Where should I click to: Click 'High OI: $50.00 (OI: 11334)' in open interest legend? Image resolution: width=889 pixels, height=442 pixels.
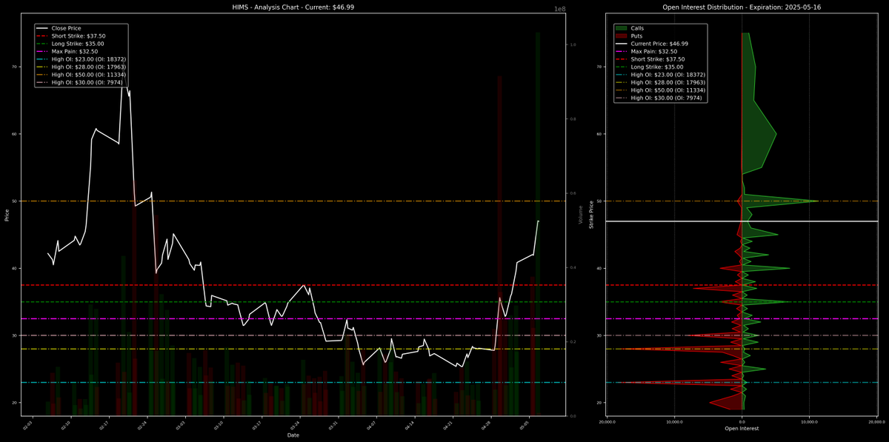[x=667, y=90]
